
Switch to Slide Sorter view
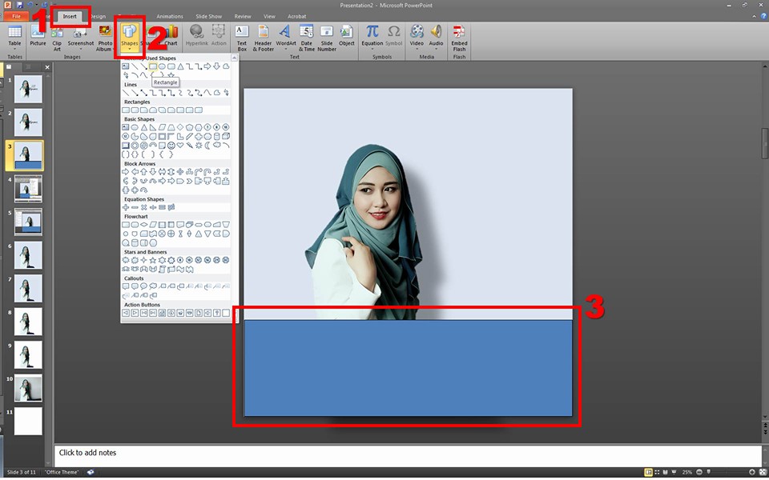(658, 473)
